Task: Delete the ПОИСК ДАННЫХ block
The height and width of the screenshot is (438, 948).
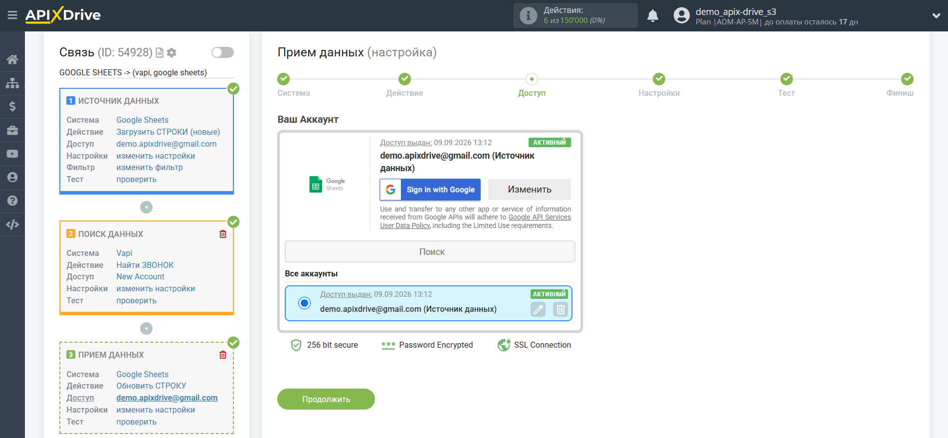Action: [223, 234]
